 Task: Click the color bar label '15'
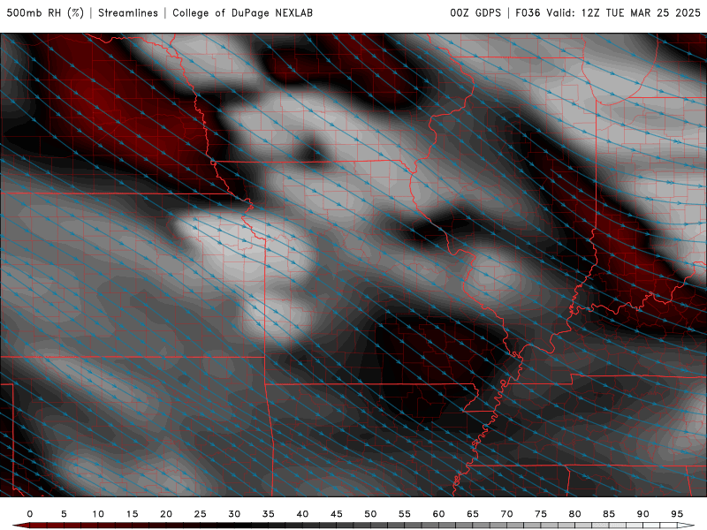132,514
